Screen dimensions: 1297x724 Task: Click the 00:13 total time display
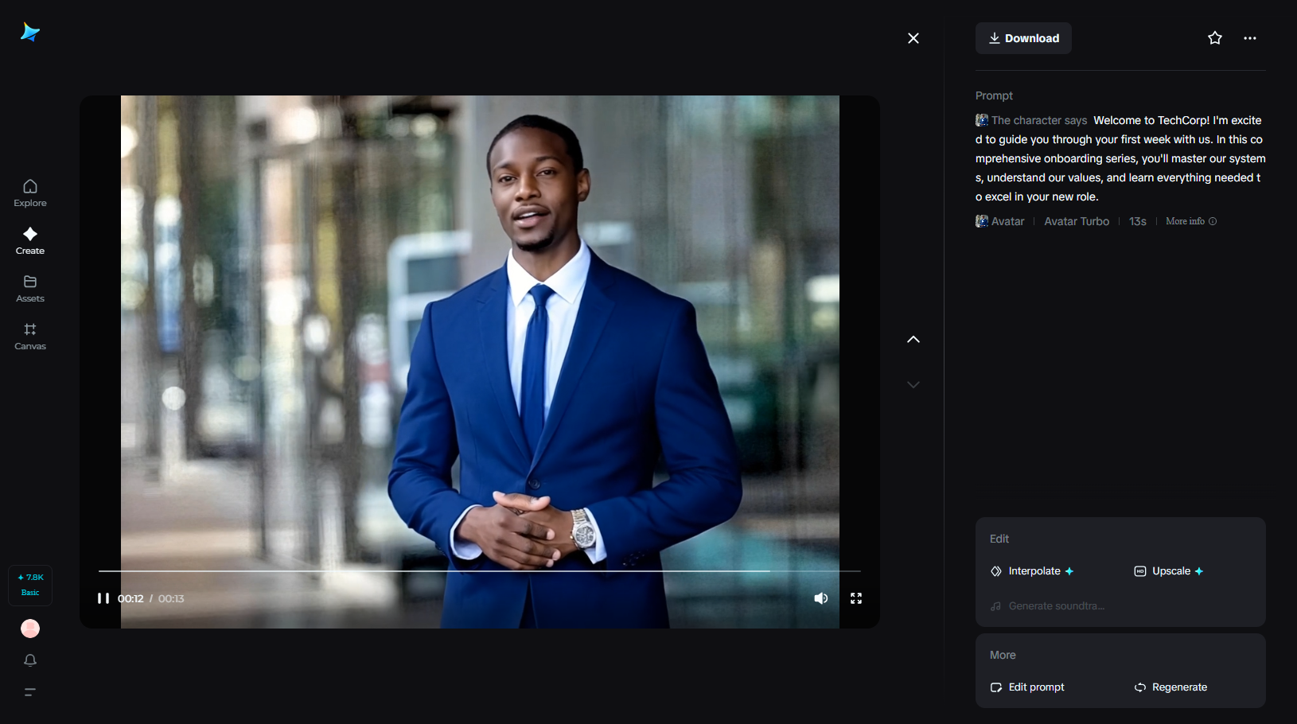171,598
